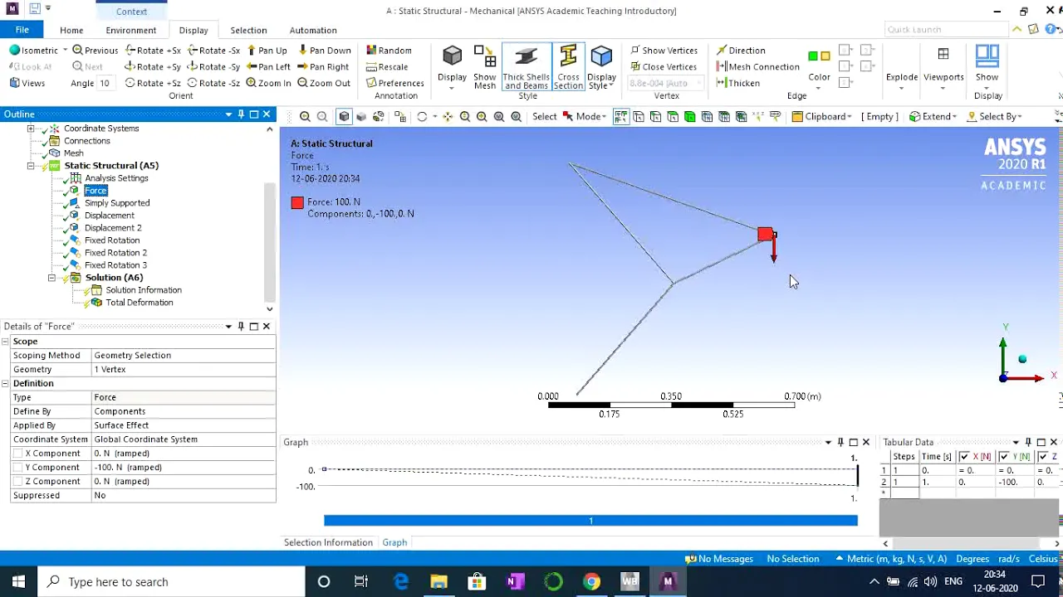Rotate the model -Sy
The height and width of the screenshot is (597, 1063).
pyautogui.click(x=213, y=67)
